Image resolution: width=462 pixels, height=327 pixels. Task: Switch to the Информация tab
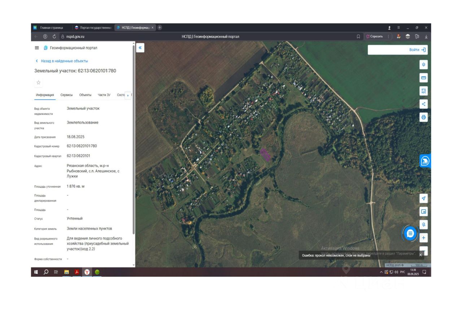[45, 95]
